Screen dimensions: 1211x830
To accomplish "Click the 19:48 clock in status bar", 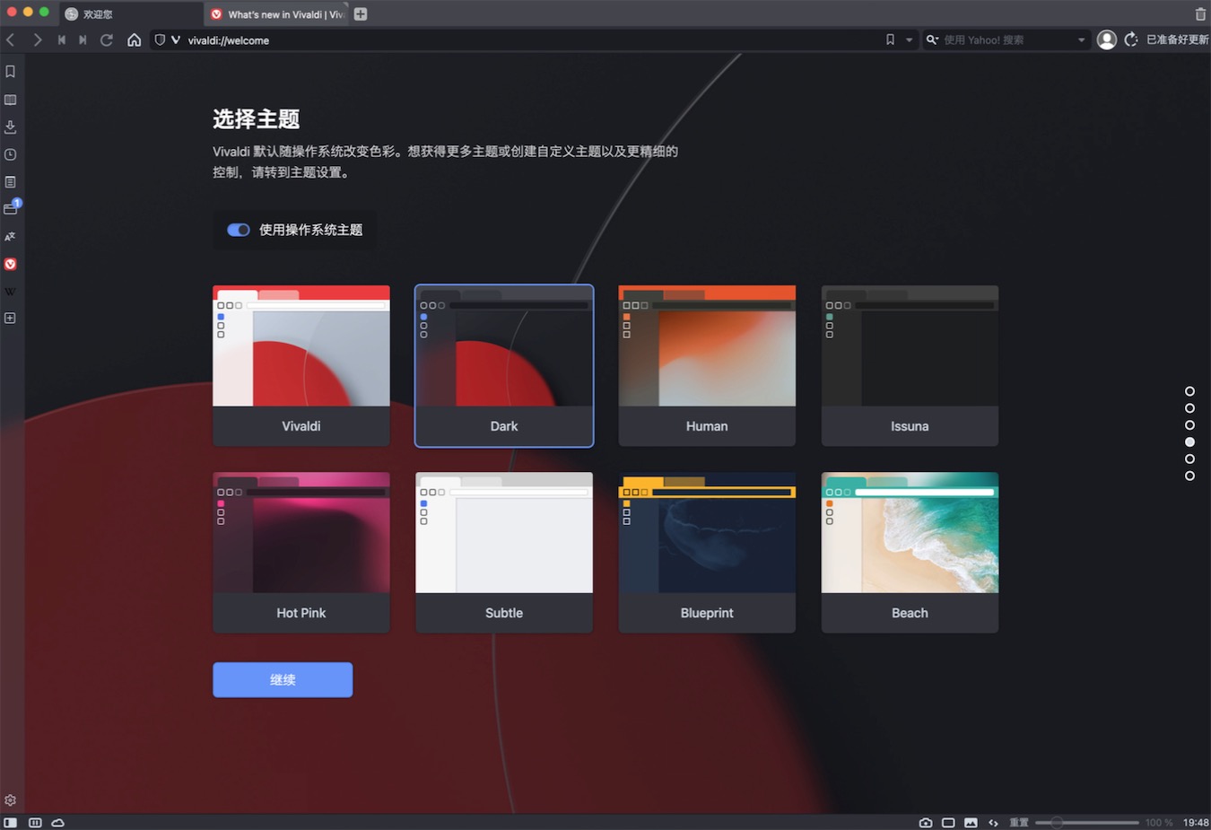I will point(1195,822).
